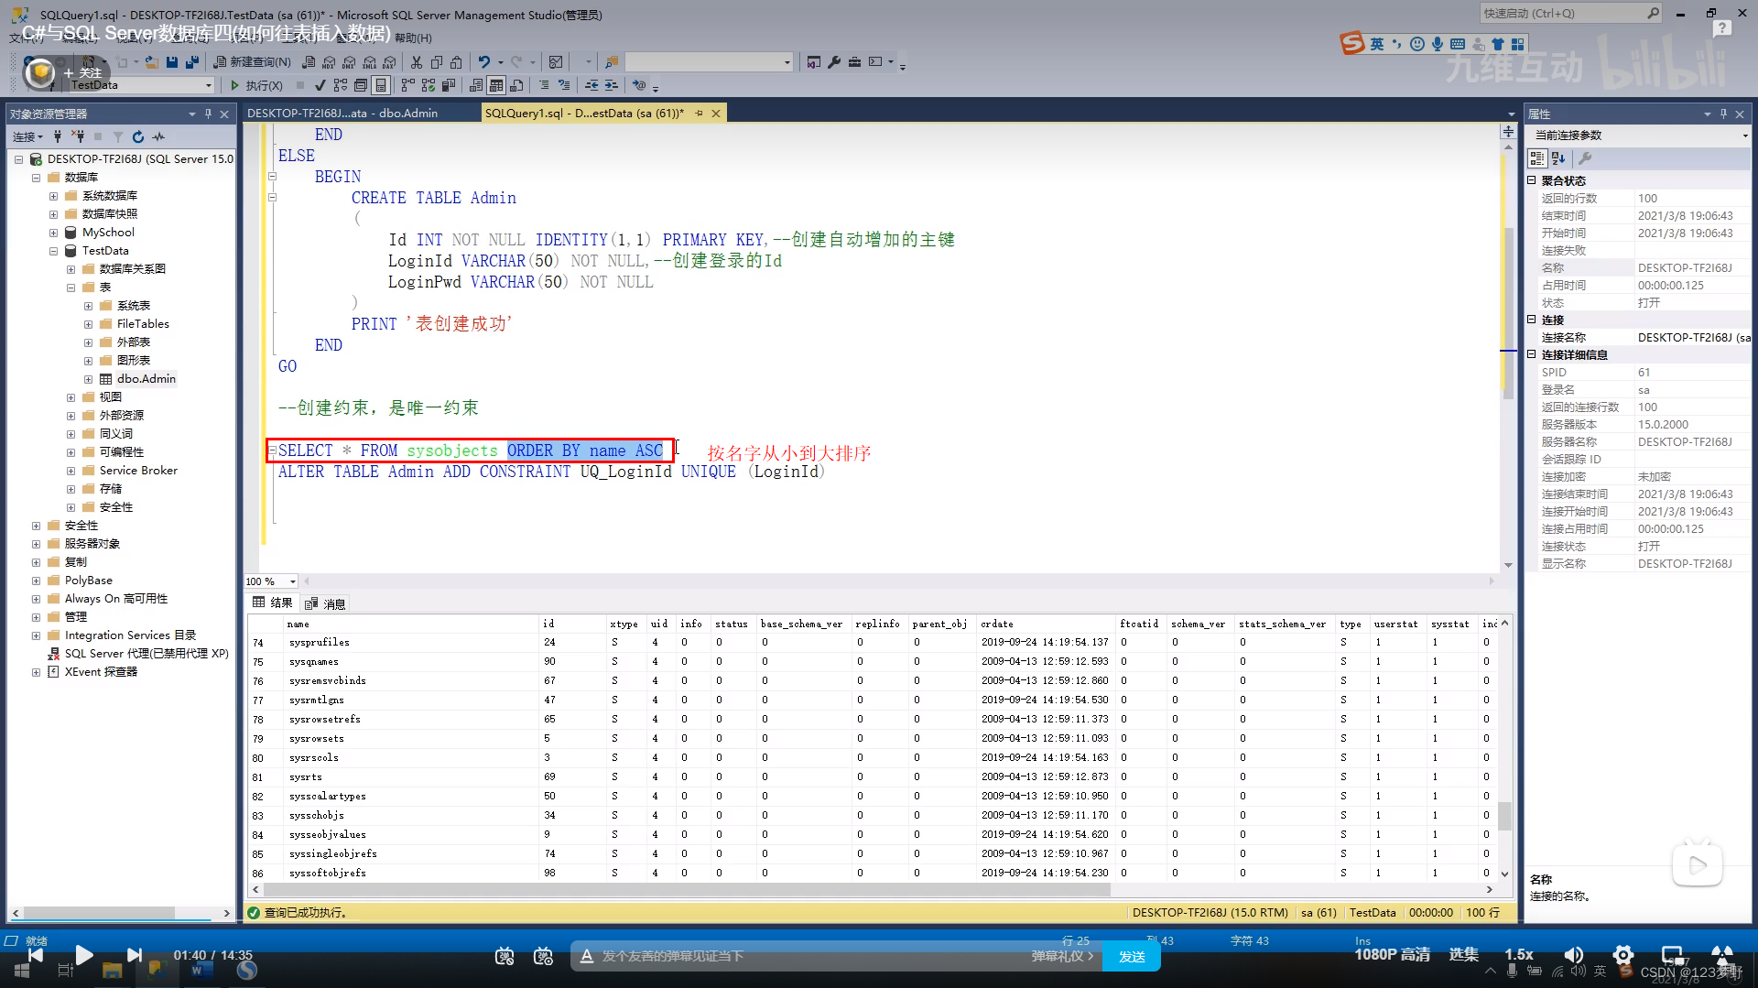Click the Save All icon
1758x988 pixels.
pyautogui.click(x=191, y=62)
